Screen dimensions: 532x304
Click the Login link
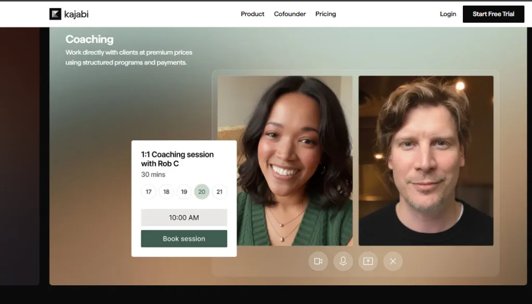(x=448, y=14)
